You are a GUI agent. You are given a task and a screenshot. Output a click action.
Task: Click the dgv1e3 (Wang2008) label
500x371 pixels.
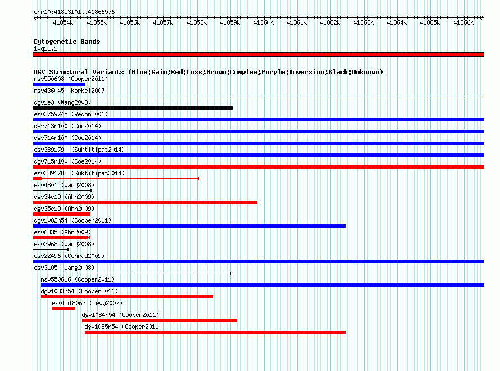click(x=62, y=102)
